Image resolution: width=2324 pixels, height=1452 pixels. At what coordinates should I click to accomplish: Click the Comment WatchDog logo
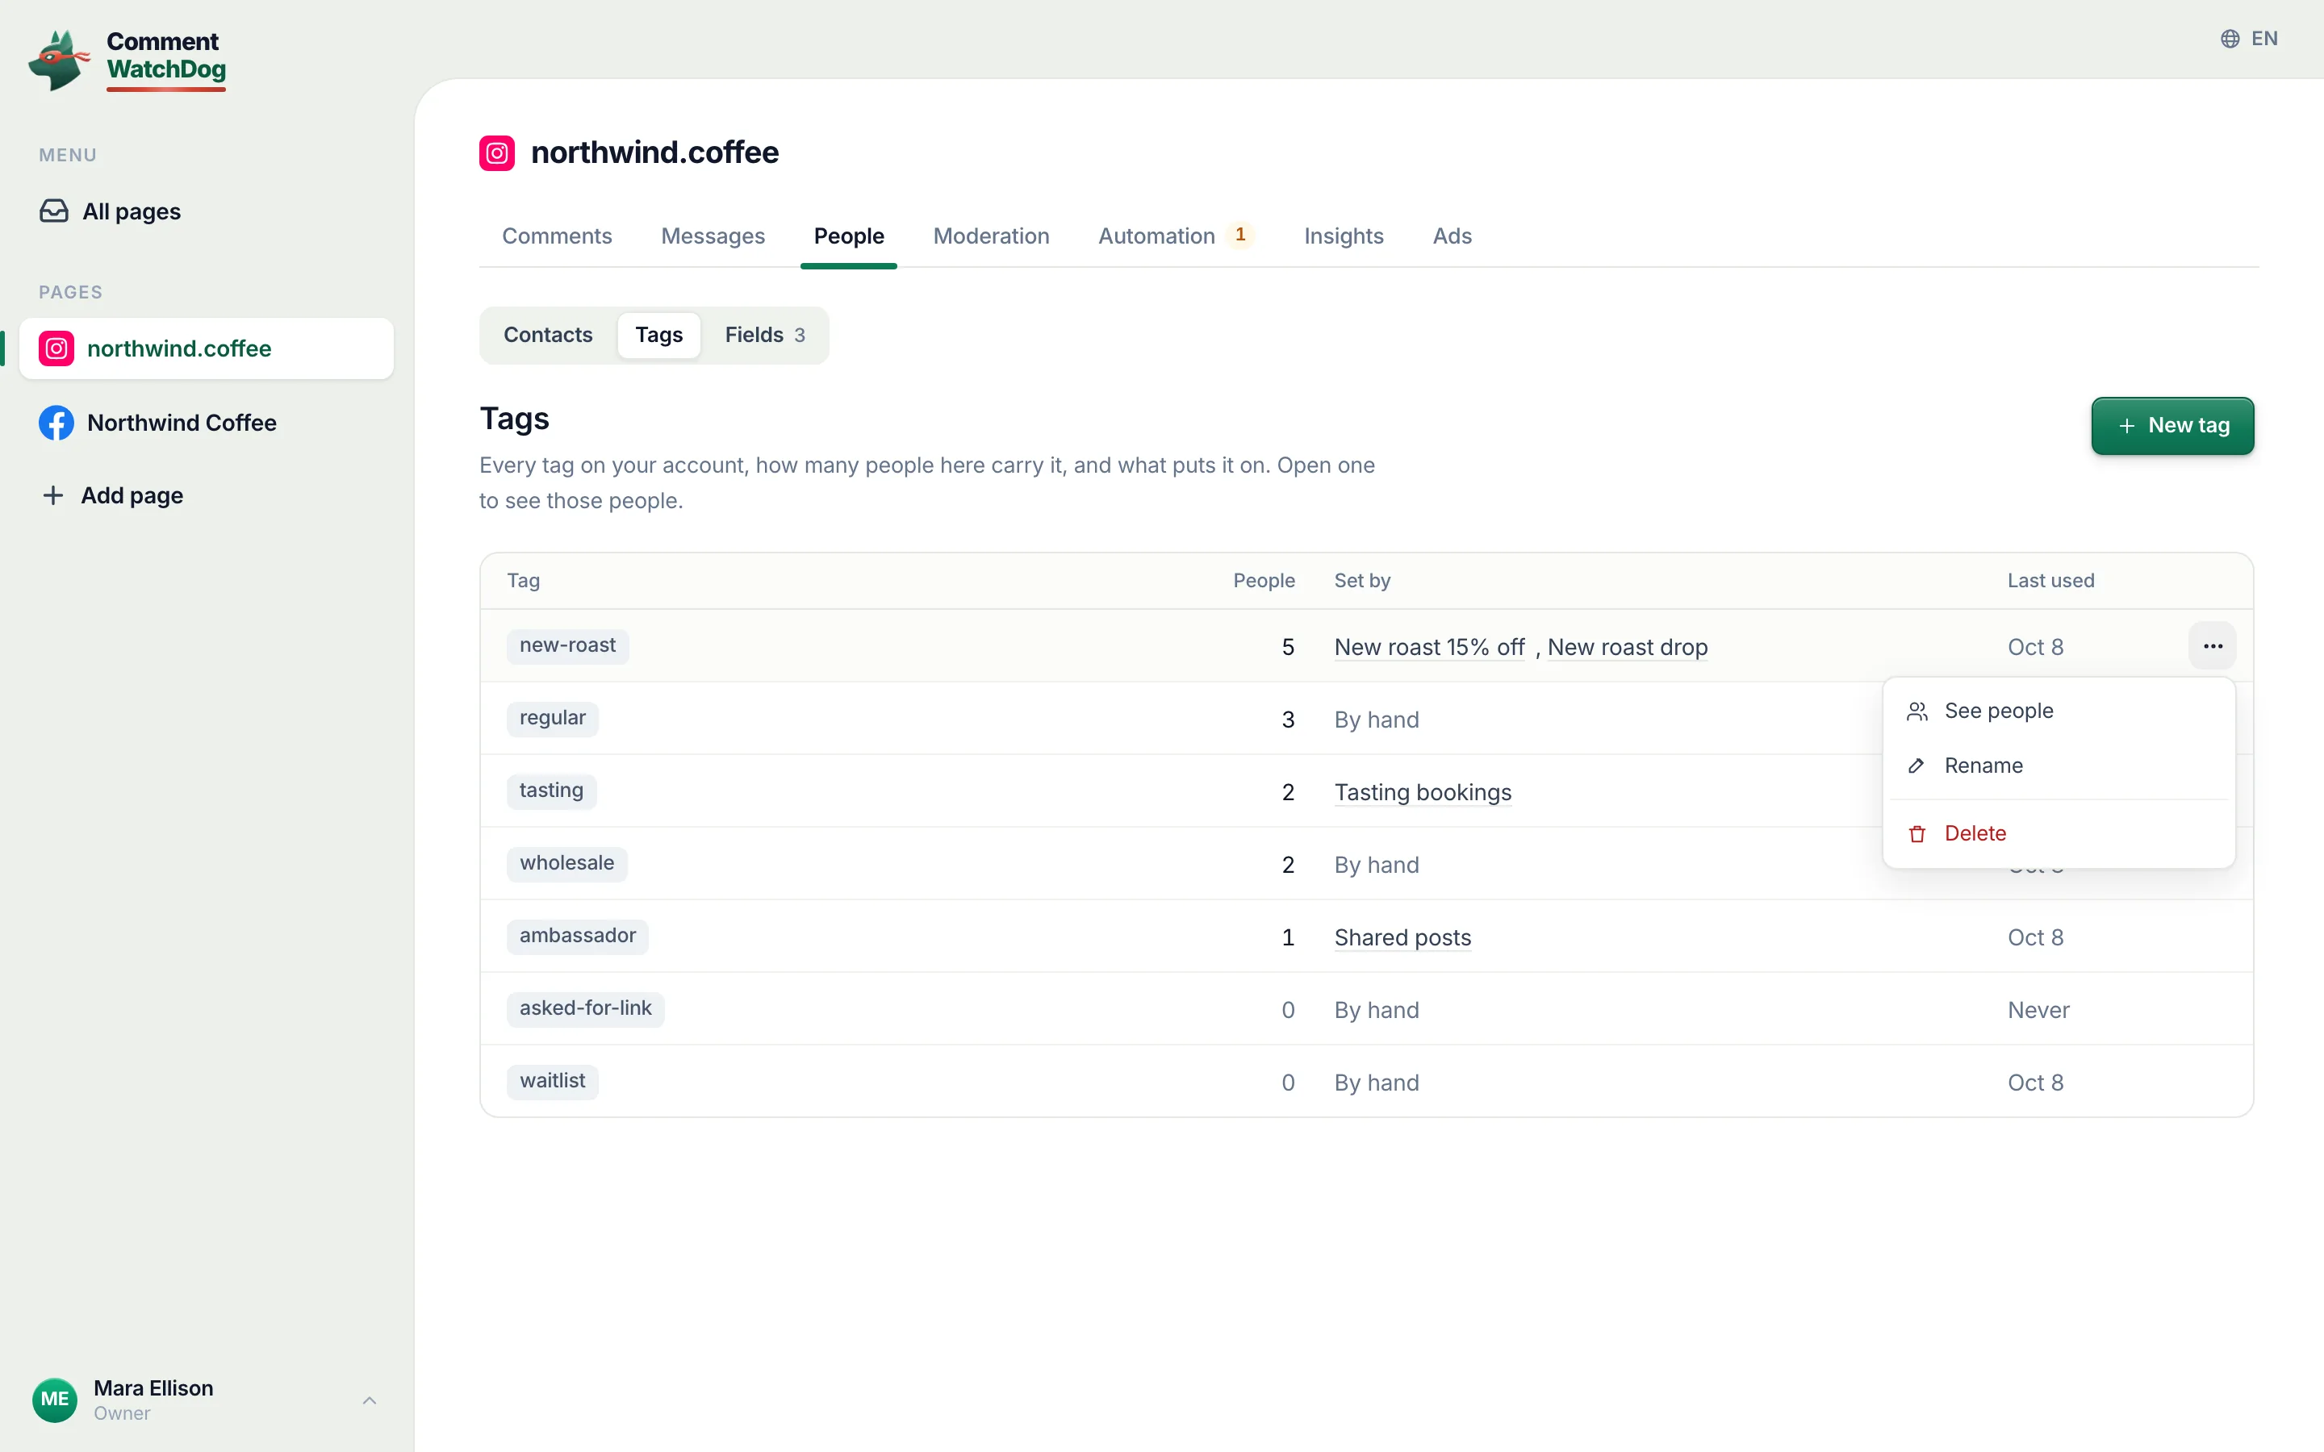point(127,60)
